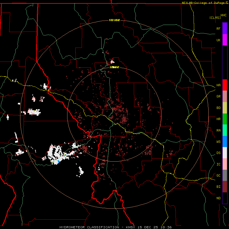Image resolution: width=229 pixels, height=229 pixels.
Task: Select the yellow BD legend swatch
Action: (225, 108)
